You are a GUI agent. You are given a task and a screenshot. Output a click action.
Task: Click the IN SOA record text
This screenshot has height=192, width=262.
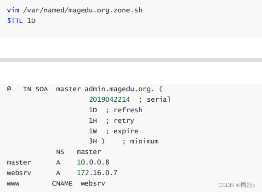click(35, 89)
